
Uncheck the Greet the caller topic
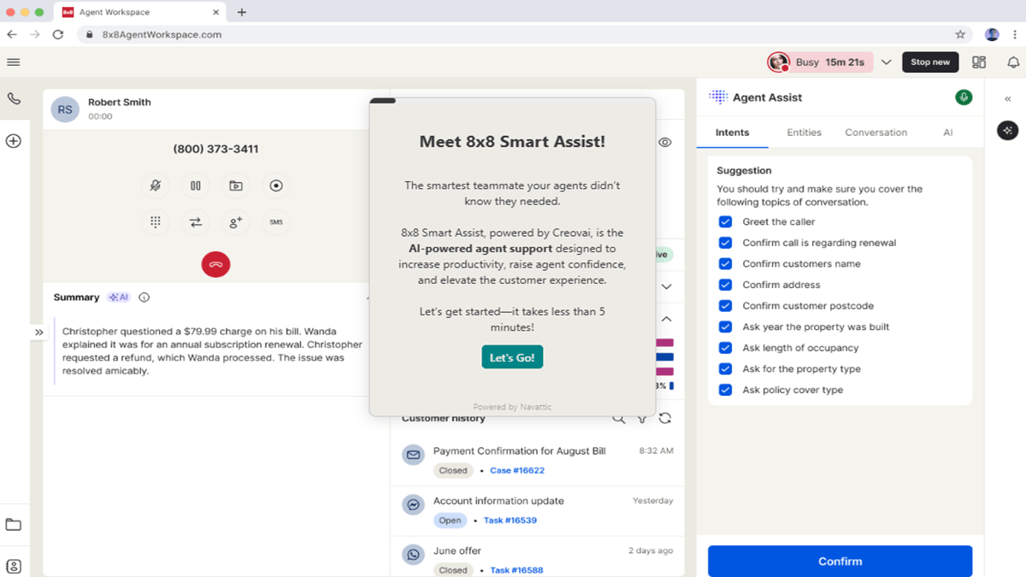[725, 221]
